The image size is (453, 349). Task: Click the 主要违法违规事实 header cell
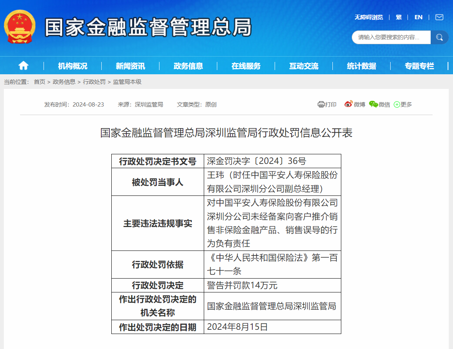coord(158,223)
